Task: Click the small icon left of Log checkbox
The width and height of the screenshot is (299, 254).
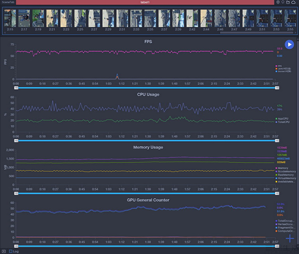Action: click(4, 251)
